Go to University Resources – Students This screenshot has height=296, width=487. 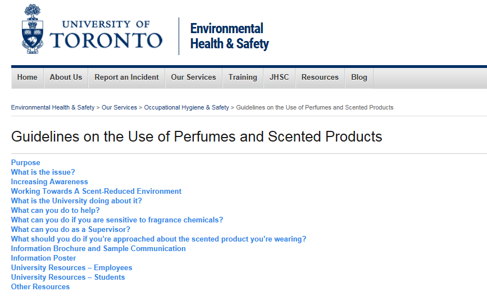(68, 277)
